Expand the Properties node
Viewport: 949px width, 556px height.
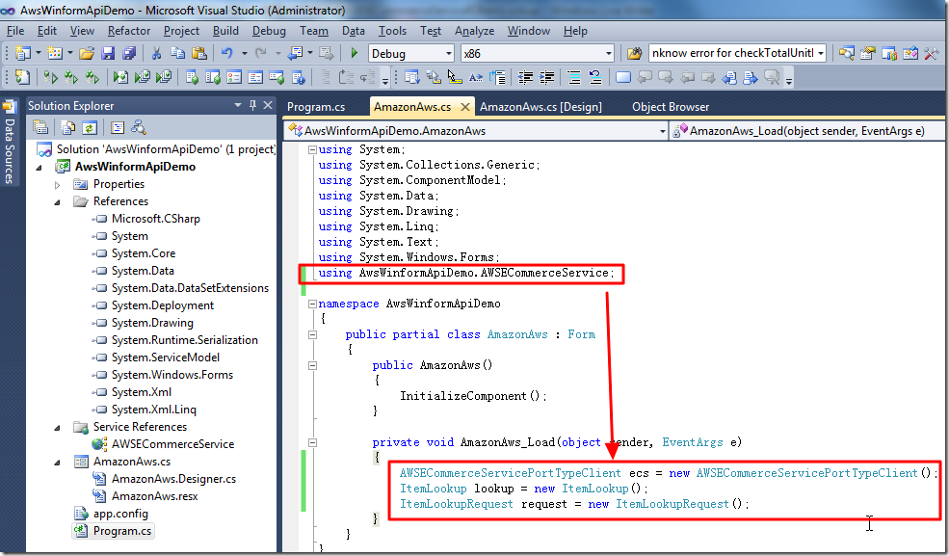click(58, 184)
